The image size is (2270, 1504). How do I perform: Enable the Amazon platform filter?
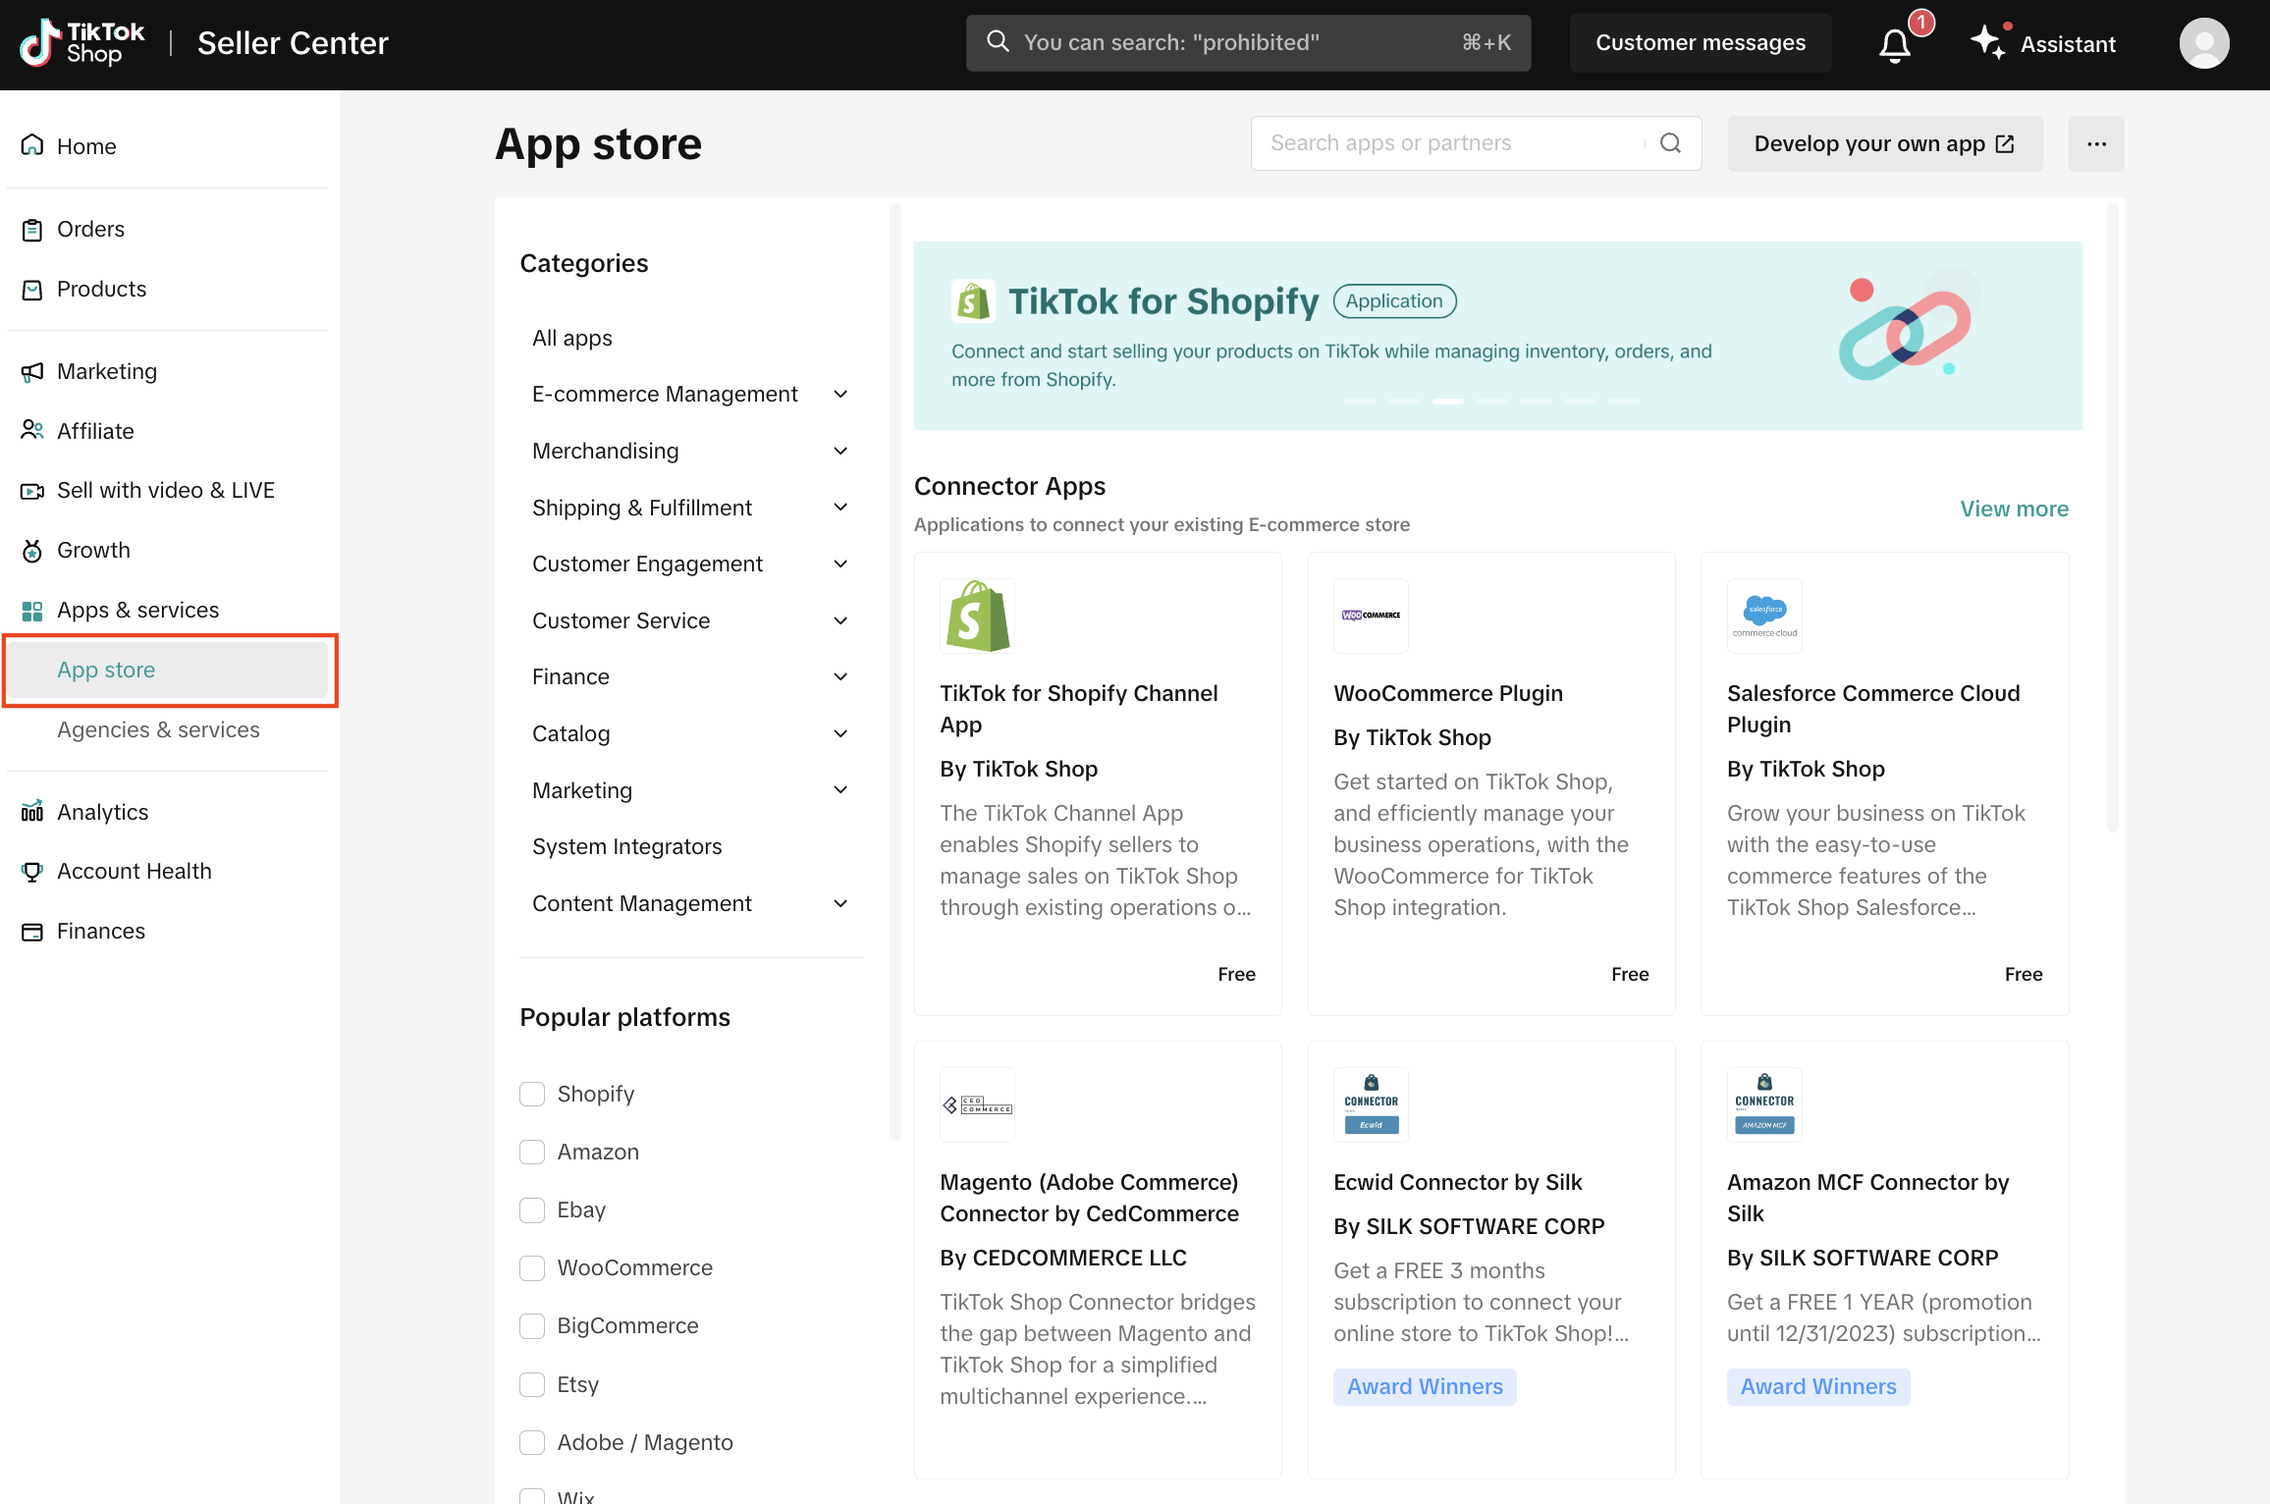tap(532, 1152)
